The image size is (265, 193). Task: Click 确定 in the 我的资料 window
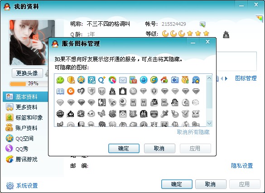pos(177,184)
